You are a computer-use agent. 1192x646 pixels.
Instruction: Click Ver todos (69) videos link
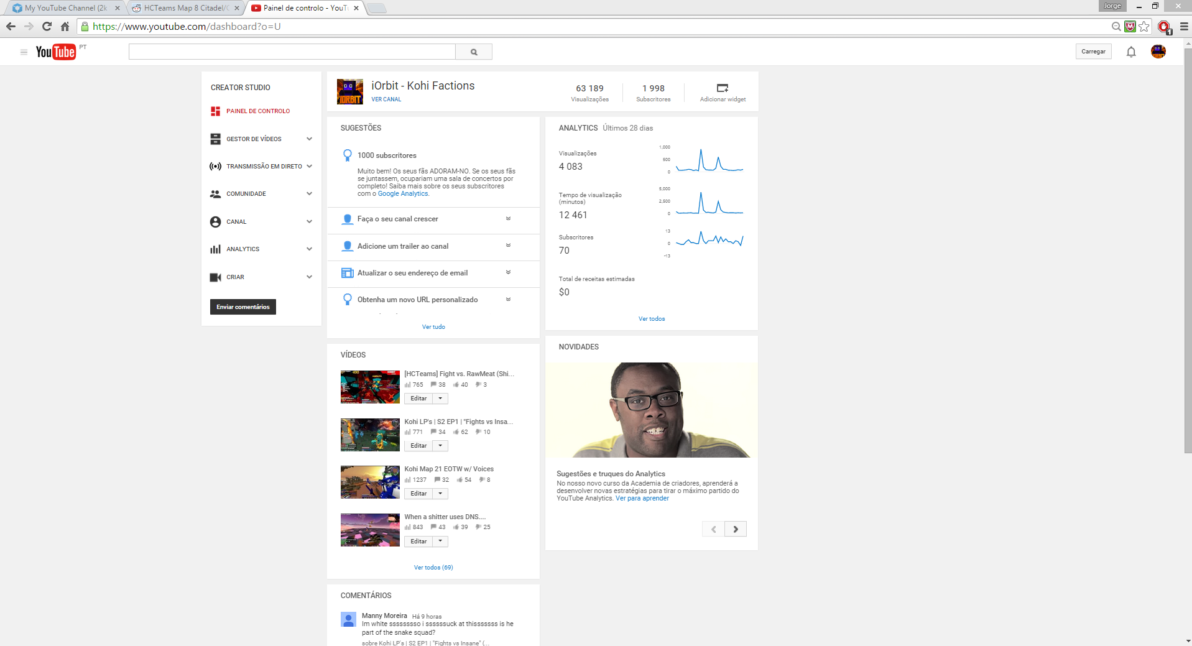pos(433,568)
